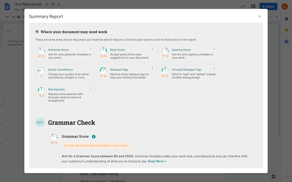
Task: Open the Tasks side panel icon
Action: [287, 41]
